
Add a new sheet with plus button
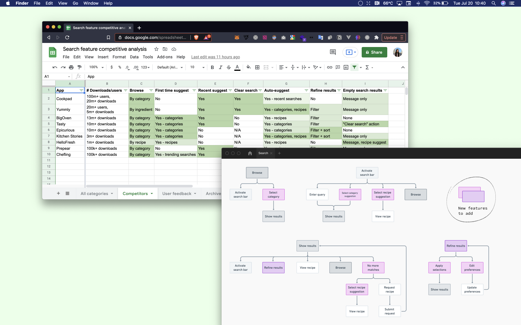(58, 194)
